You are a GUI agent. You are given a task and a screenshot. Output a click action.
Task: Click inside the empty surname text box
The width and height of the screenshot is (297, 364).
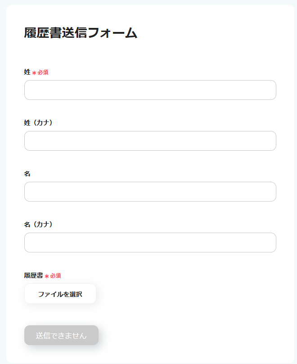point(150,90)
